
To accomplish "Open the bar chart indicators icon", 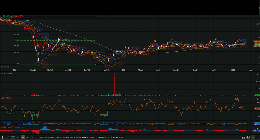I will pos(248,137).
